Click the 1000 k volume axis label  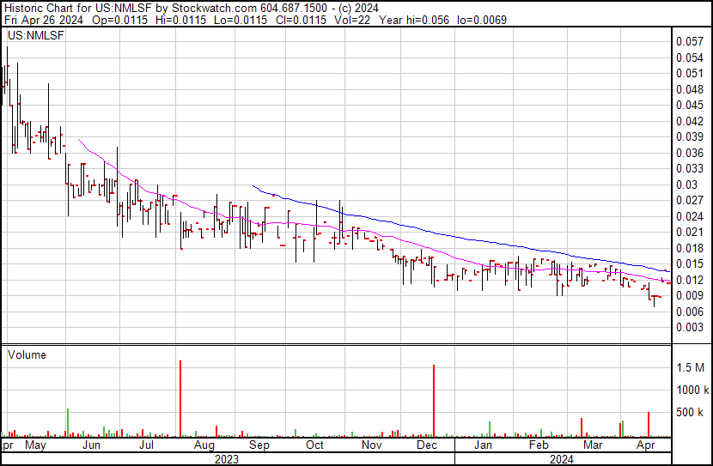[x=691, y=390]
